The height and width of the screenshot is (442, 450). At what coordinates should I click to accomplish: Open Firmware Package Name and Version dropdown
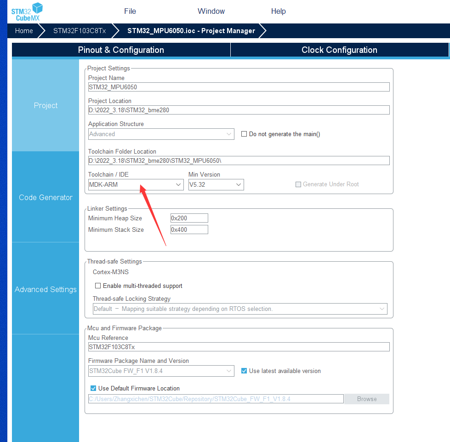(x=161, y=371)
